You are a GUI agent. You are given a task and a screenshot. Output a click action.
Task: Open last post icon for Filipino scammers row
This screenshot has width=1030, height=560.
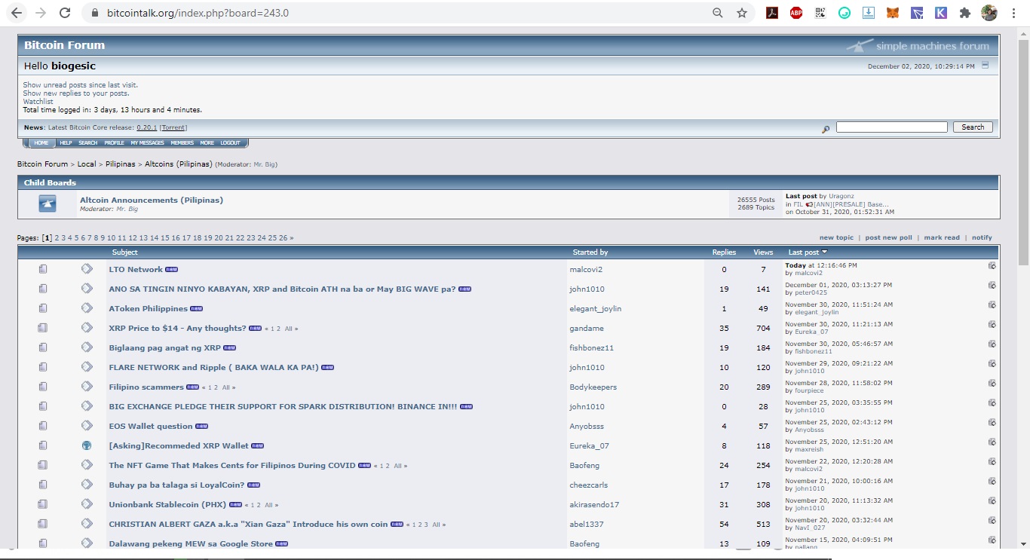(992, 383)
